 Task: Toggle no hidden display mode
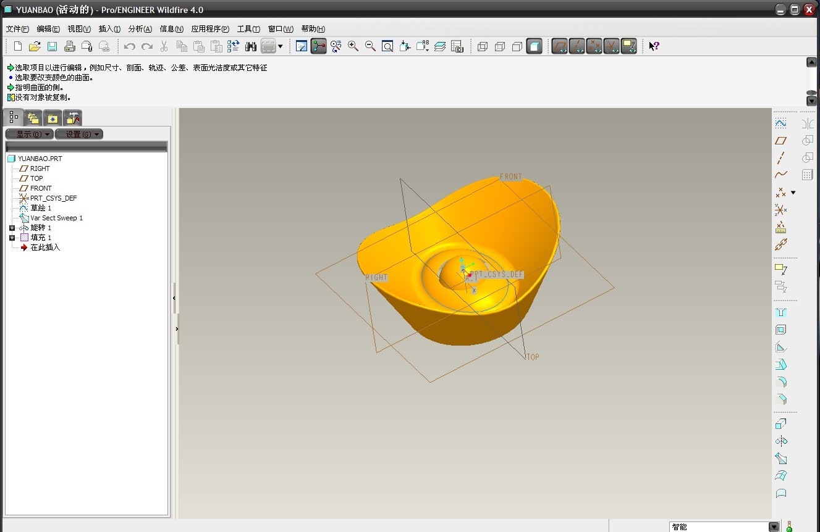pyautogui.click(x=518, y=46)
